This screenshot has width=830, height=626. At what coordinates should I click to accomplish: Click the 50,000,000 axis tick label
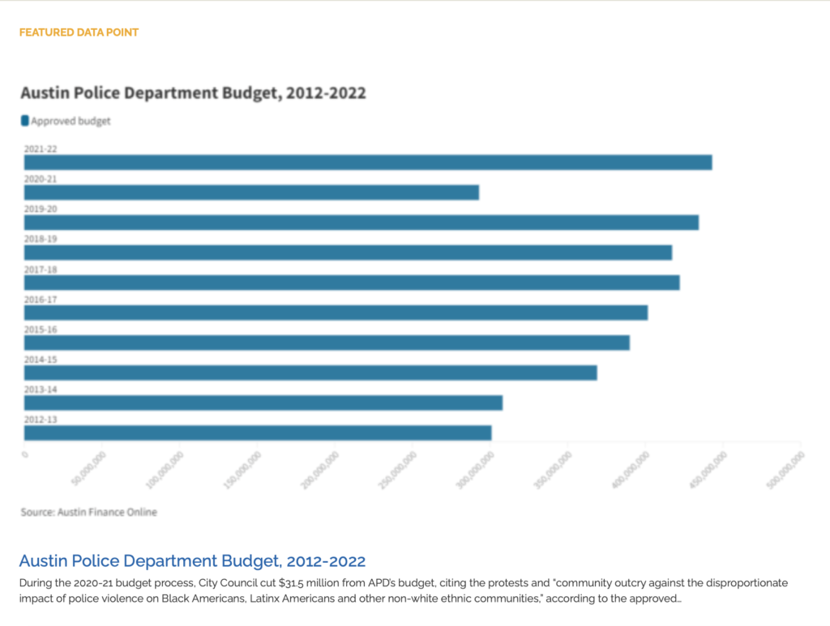(88, 468)
